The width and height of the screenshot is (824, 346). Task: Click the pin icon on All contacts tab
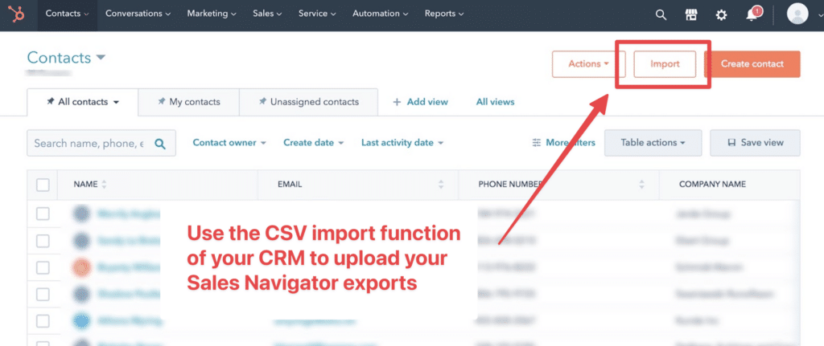point(51,102)
